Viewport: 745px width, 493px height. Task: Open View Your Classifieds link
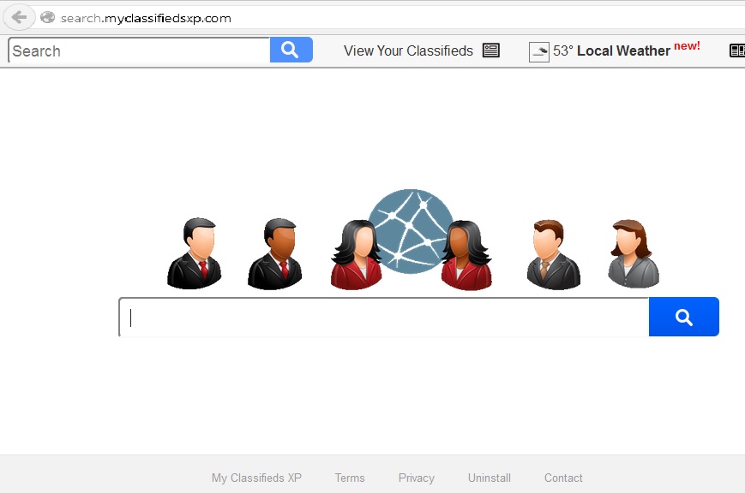tap(408, 50)
